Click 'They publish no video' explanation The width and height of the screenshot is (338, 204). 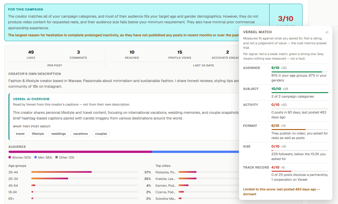pos(300,136)
